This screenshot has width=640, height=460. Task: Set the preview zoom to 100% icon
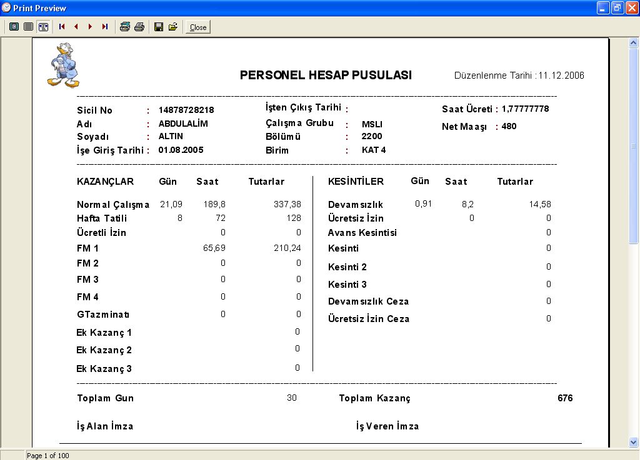click(x=28, y=27)
